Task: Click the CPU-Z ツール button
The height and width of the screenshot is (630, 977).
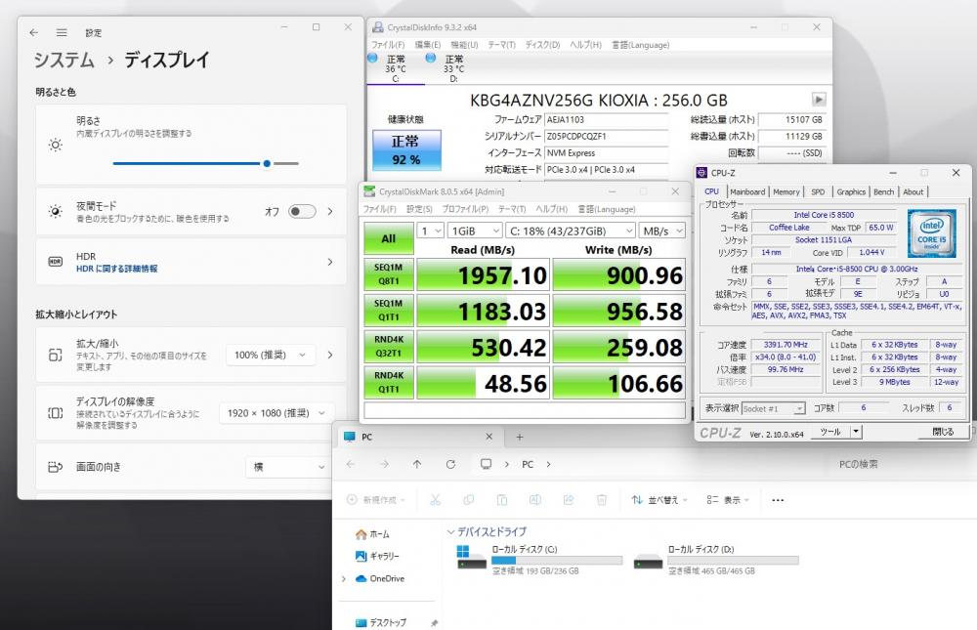Action: 830,431
